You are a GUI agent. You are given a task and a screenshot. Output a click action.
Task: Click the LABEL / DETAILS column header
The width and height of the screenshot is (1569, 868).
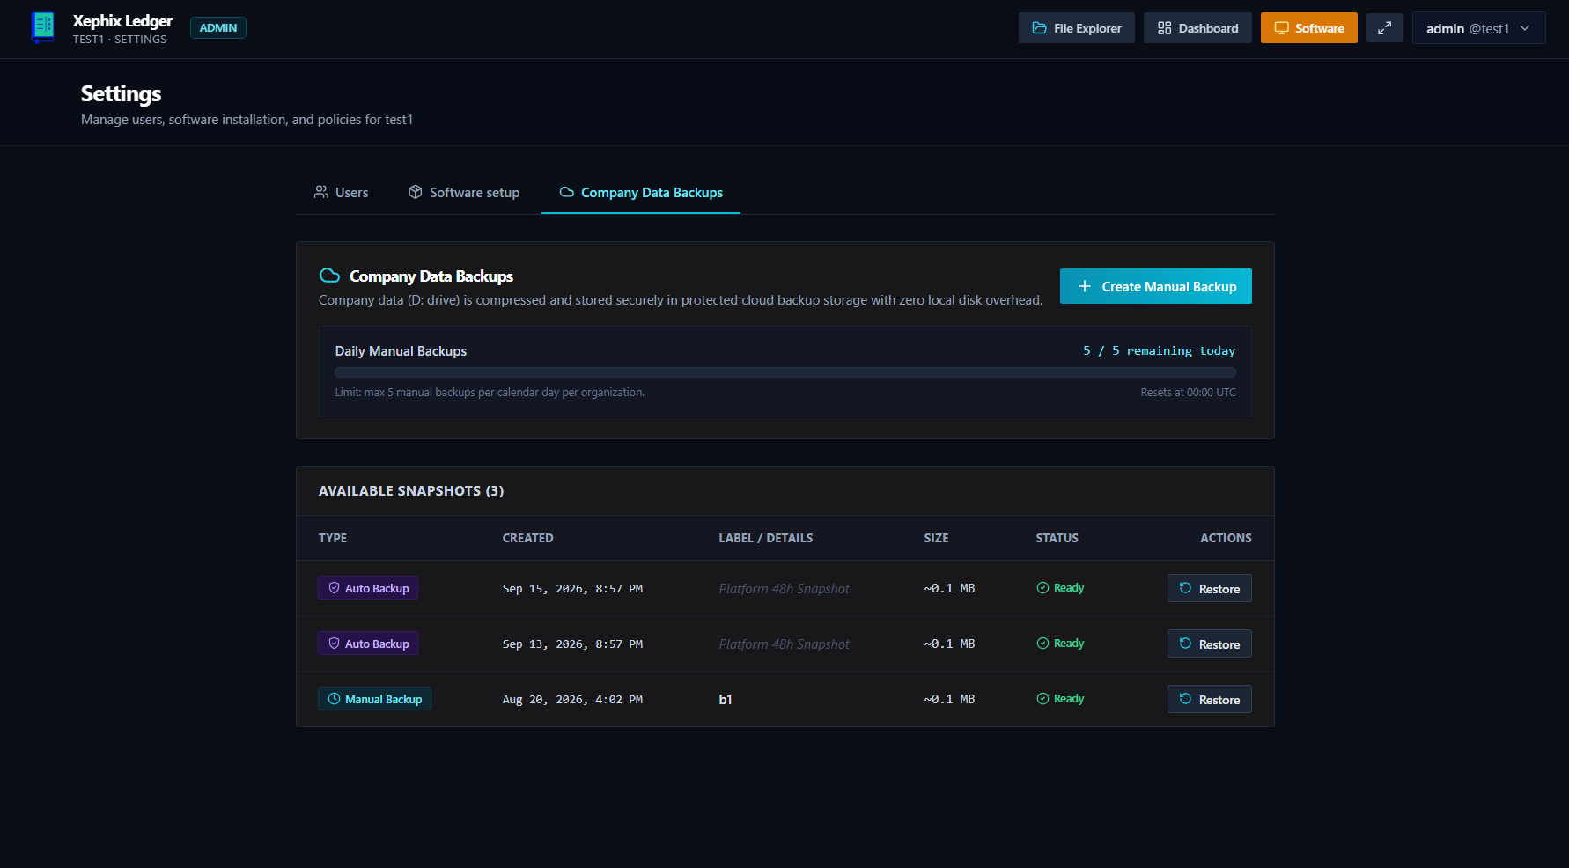tap(765, 538)
